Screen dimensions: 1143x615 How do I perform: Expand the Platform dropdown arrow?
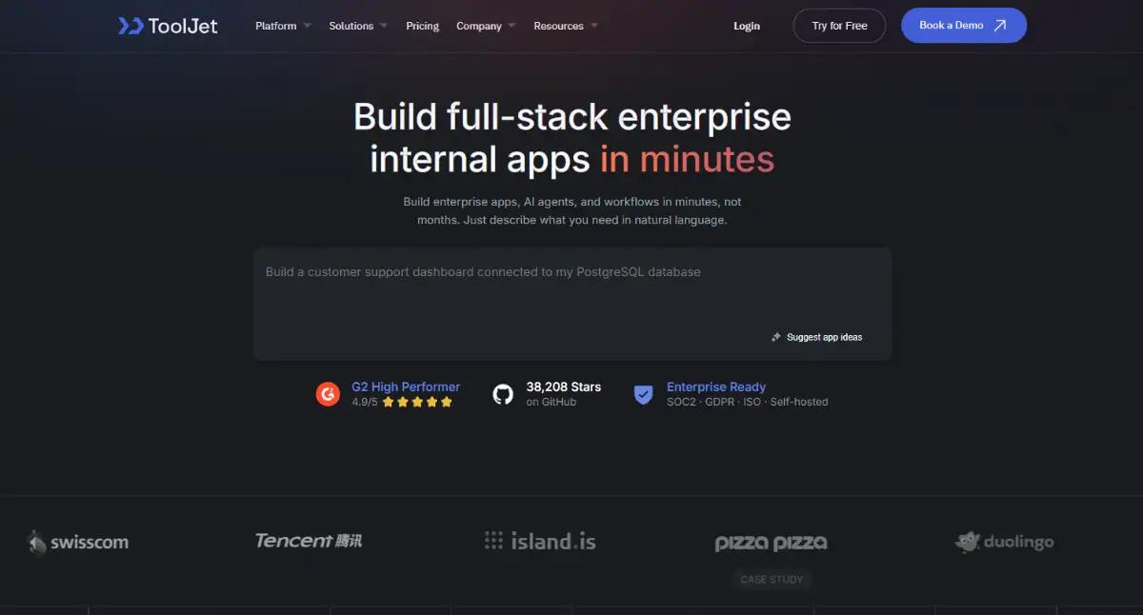pos(307,26)
